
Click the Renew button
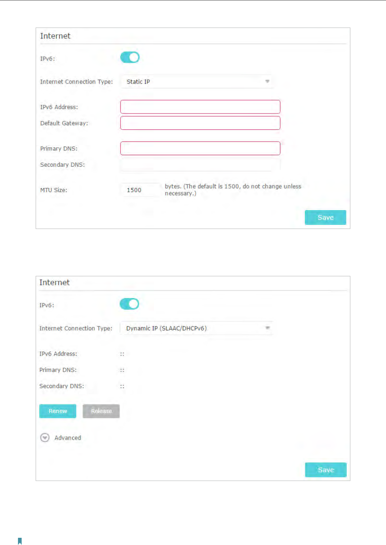(58, 411)
